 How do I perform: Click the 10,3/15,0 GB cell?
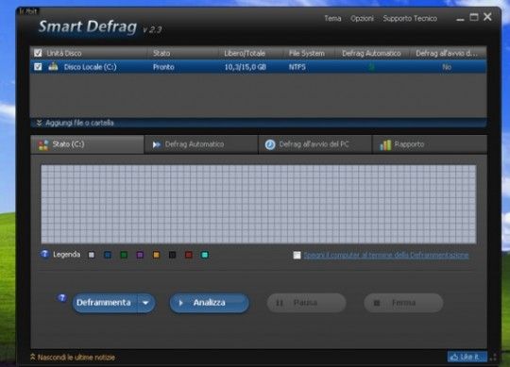click(x=246, y=67)
